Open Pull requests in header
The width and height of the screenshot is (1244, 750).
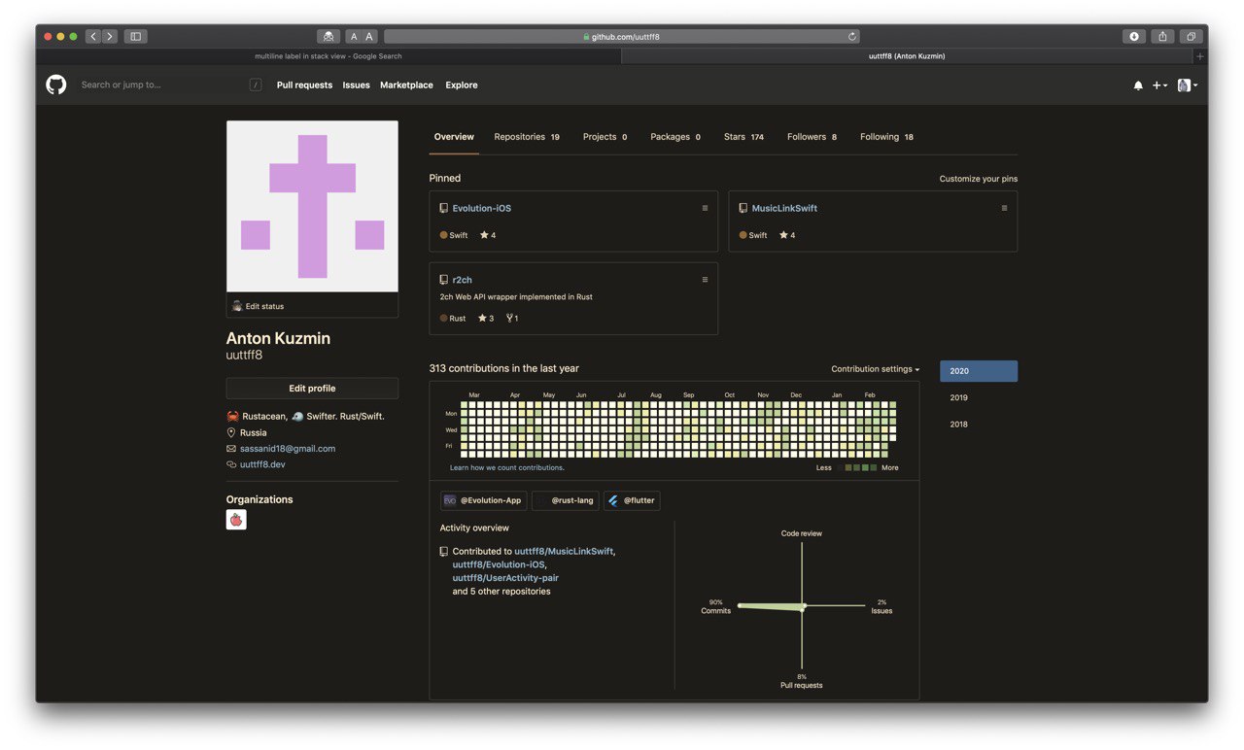click(304, 85)
